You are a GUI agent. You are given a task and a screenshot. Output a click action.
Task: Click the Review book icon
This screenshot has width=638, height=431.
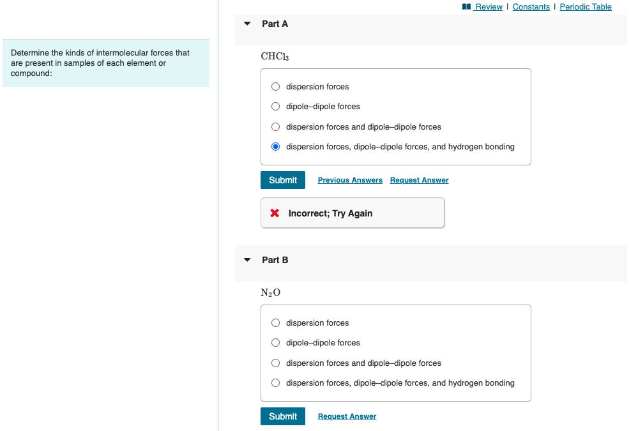[466, 7]
